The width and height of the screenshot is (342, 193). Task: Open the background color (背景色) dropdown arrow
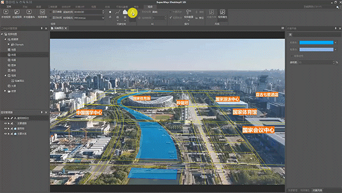coord(336,50)
